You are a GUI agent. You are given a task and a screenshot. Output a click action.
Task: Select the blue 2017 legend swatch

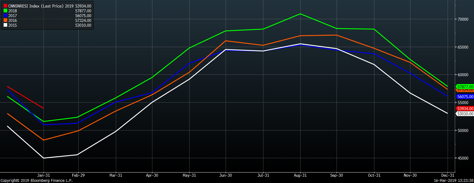coord(5,16)
